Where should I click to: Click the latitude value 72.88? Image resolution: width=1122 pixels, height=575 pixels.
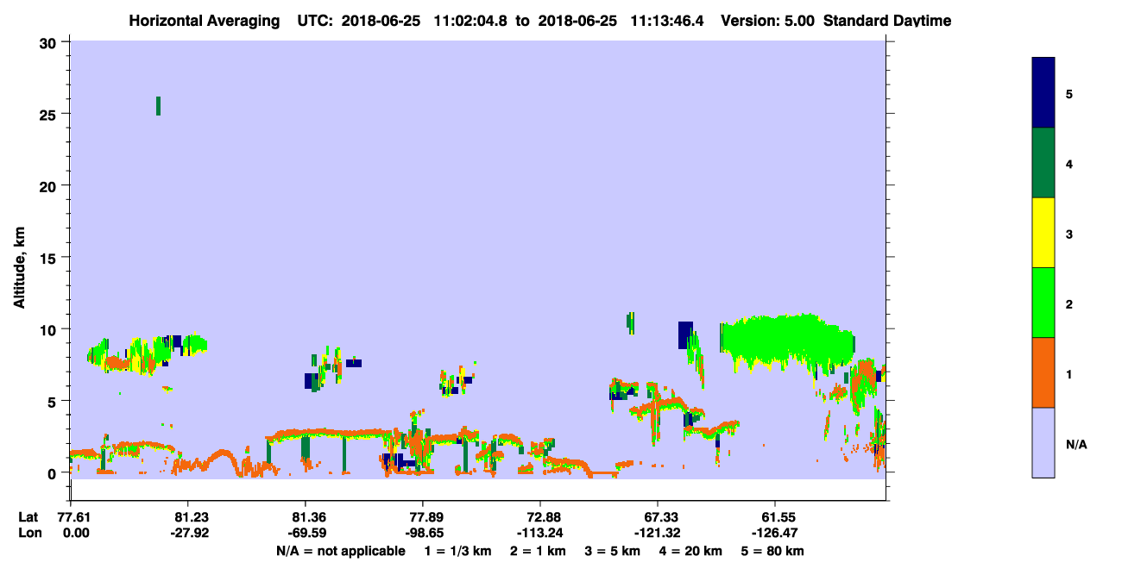coord(539,516)
